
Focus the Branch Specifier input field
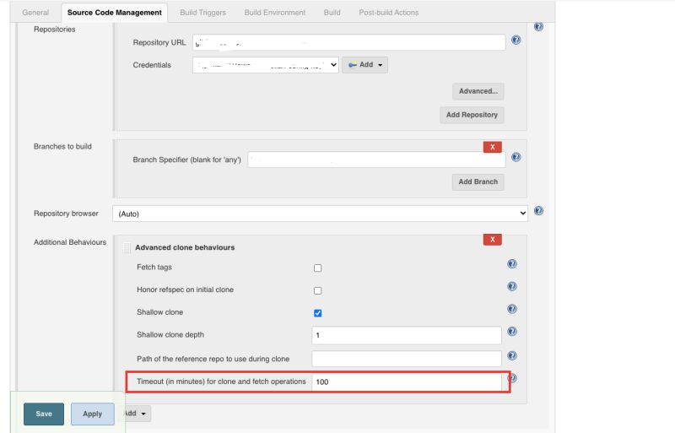376,160
